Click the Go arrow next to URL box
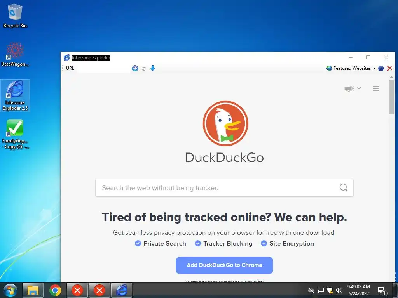 click(x=135, y=68)
